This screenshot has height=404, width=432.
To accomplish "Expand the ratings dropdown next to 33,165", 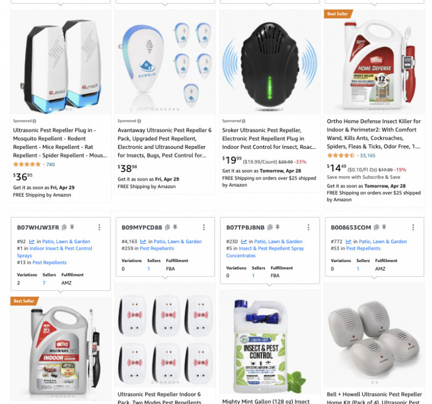I will tap(357, 155).
